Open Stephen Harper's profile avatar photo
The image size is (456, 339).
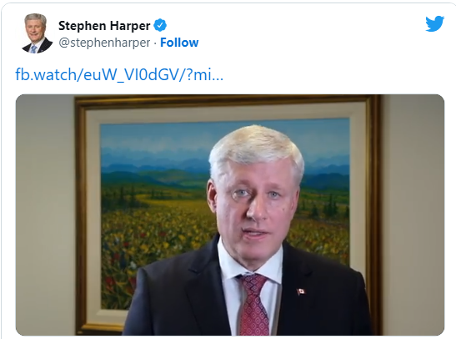point(36,33)
